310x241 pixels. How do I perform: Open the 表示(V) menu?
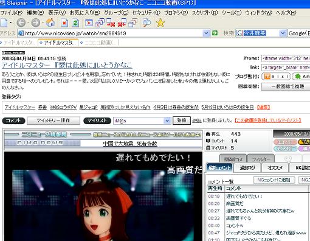tap(57, 13)
